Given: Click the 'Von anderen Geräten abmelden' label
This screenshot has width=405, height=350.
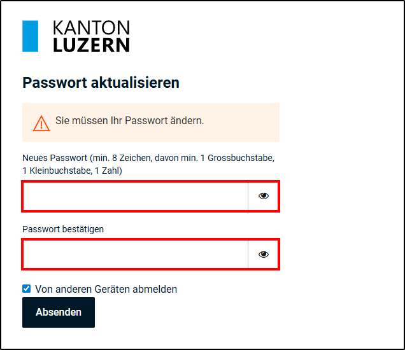Looking at the screenshot, I should (106, 289).
